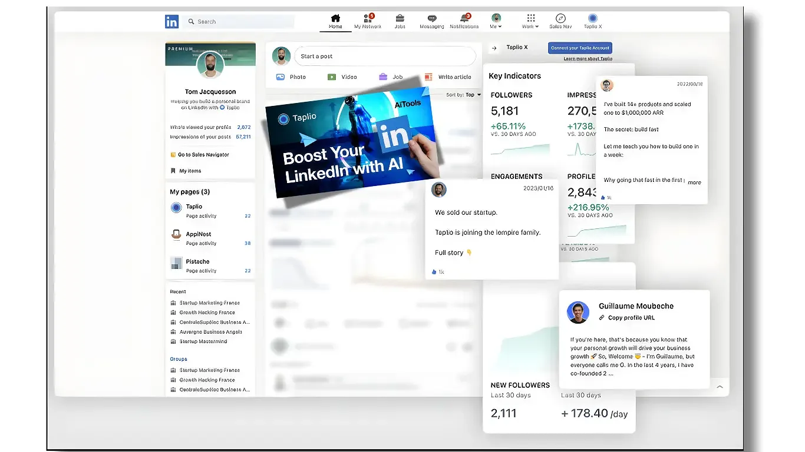Open My Network in the top navigation
The height and width of the screenshot is (452, 805).
click(368, 22)
